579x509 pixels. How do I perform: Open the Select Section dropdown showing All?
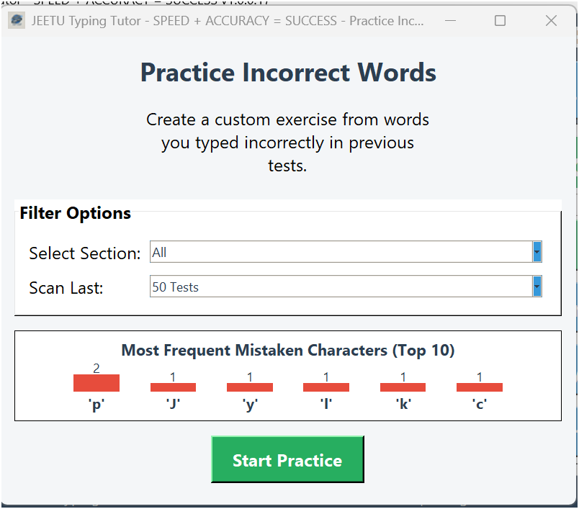pyautogui.click(x=338, y=252)
